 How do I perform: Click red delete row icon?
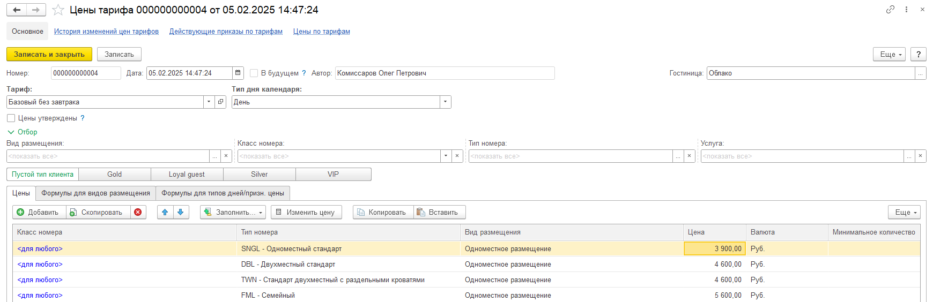pyautogui.click(x=138, y=213)
